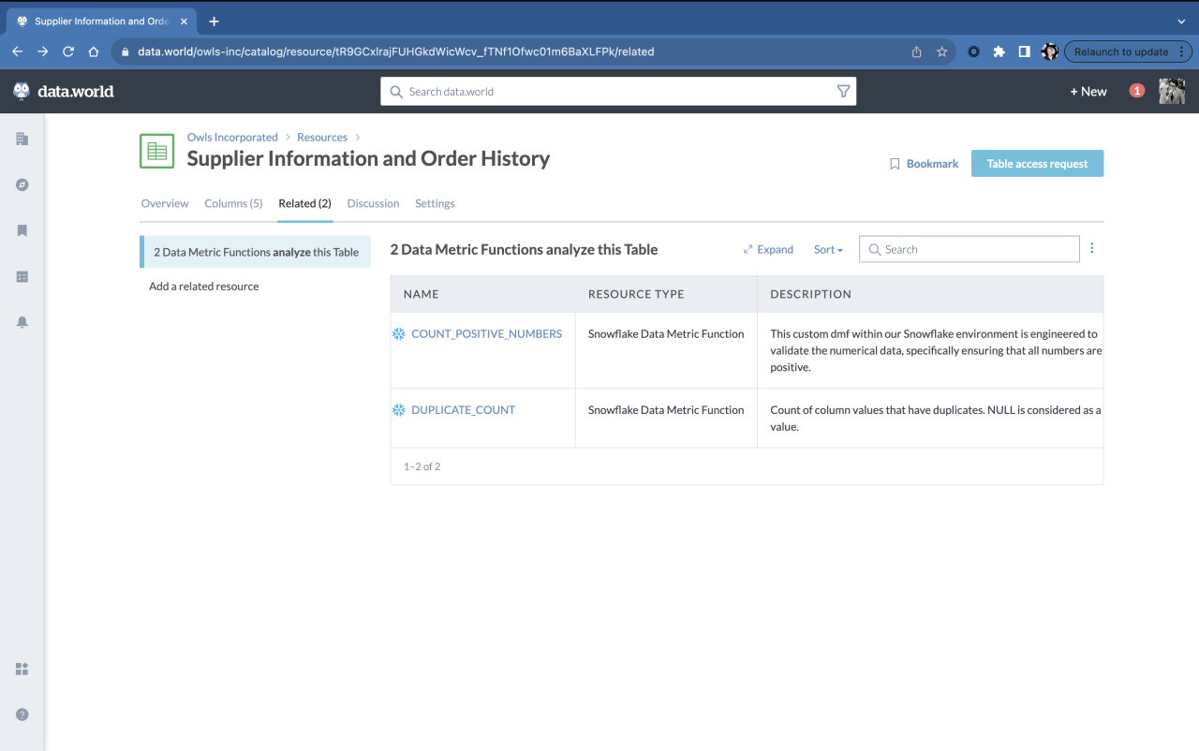
Task: Switch to the Columns (5) tab
Action: (233, 203)
